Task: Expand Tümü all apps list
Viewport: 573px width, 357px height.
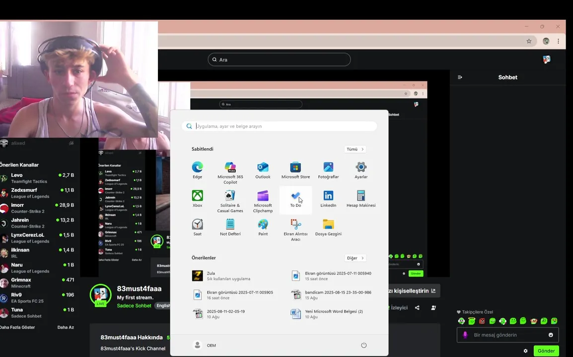Action: tap(355, 149)
